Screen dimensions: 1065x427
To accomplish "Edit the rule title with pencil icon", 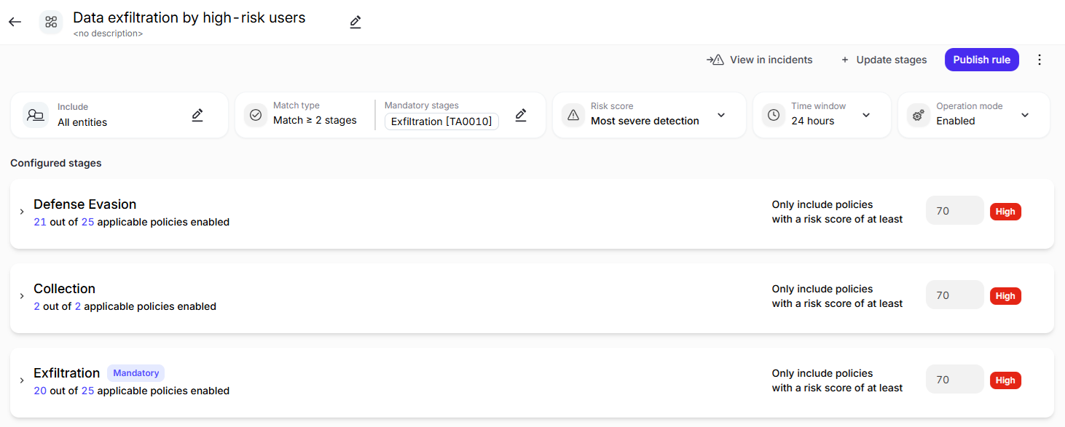I will tap(355, 22).
